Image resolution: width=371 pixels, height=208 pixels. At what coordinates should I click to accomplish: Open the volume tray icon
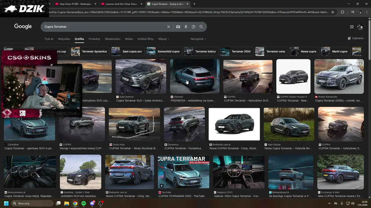click(x=352, y=203)
